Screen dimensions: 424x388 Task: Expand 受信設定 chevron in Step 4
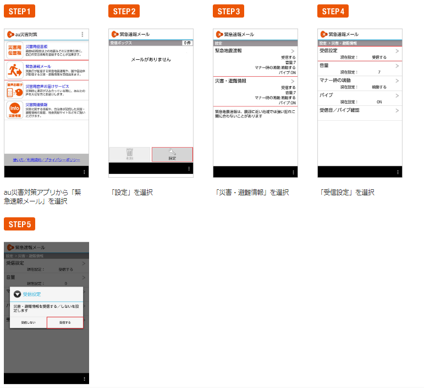[397, 51]
